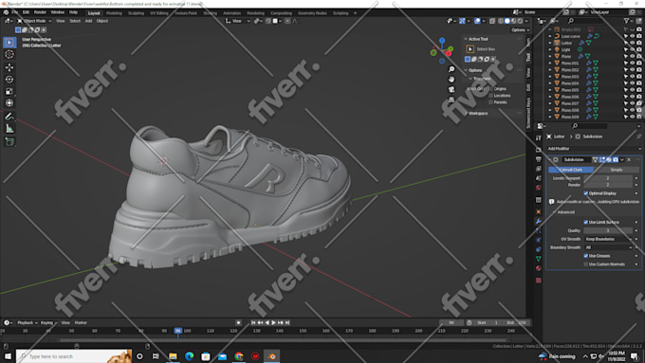
Task: Open the Modifier properties wrench tab
Action: tap(539, 221)
